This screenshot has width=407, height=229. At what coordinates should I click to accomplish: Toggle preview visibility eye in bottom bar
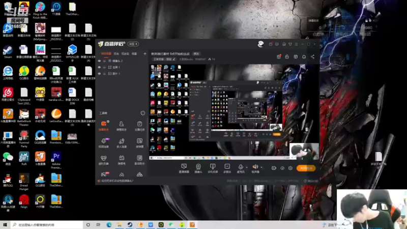(282, 168)
